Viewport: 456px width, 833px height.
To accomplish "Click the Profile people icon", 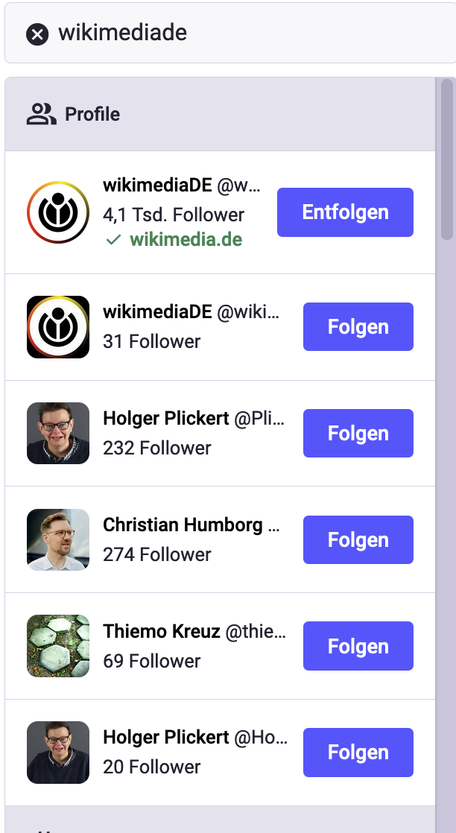I will tap(41, 114).
